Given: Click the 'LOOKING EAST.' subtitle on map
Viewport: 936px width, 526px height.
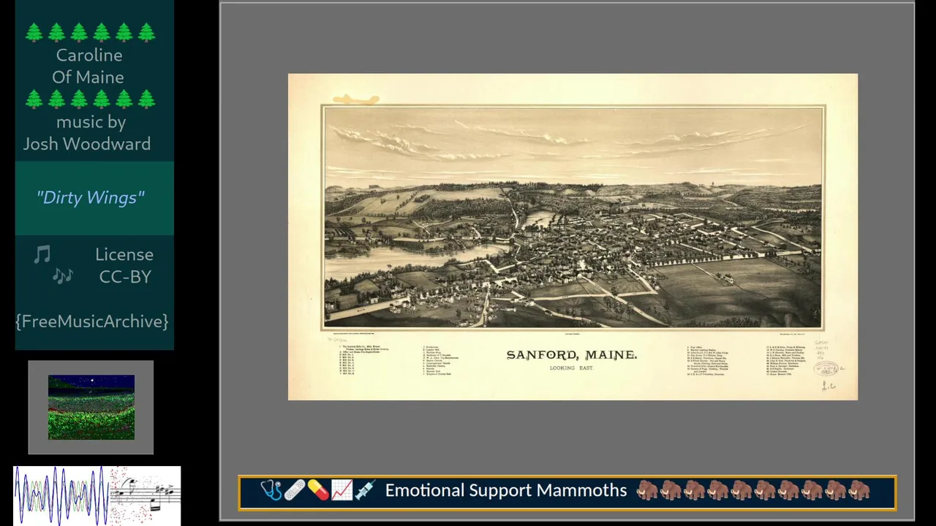Looking at the screenshot, I should click(572, 368).
